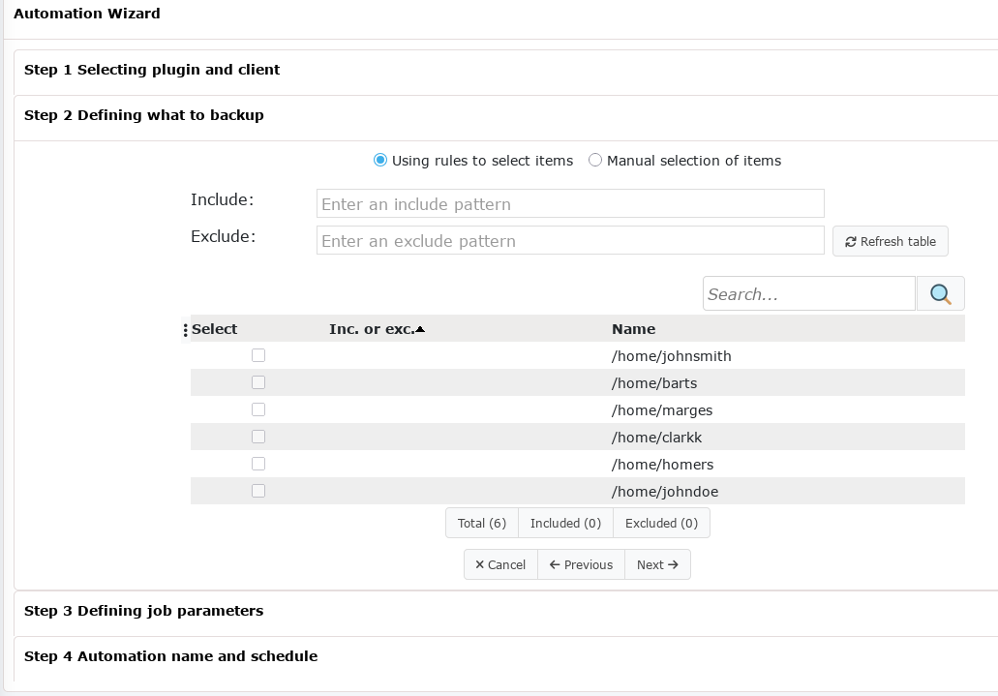Switch to the Excluded (0) filter

(661, 523)
